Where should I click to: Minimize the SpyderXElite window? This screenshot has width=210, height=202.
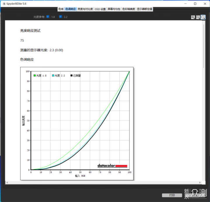tap(185, 4)
